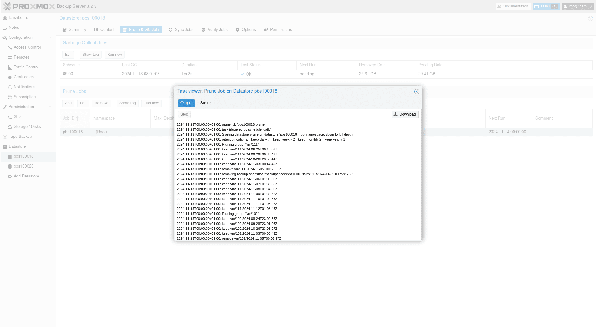Click the Add Datastore plus icon
The height and width of the screenshot is (327, 596).
[x=10, y=177]
